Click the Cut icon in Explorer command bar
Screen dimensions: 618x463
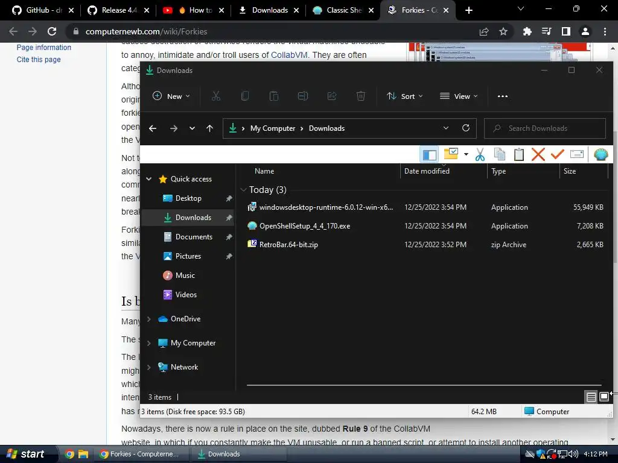216,96
